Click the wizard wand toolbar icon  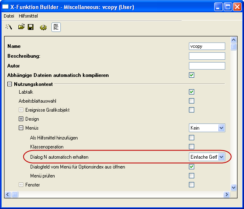[9, 27]
